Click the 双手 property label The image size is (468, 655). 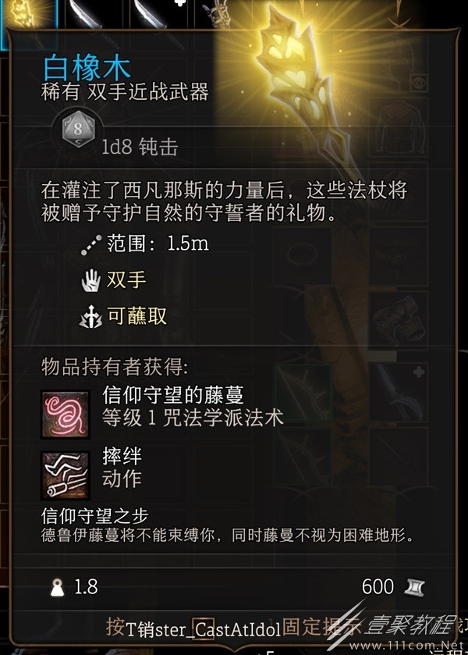[x=126, y=280]
